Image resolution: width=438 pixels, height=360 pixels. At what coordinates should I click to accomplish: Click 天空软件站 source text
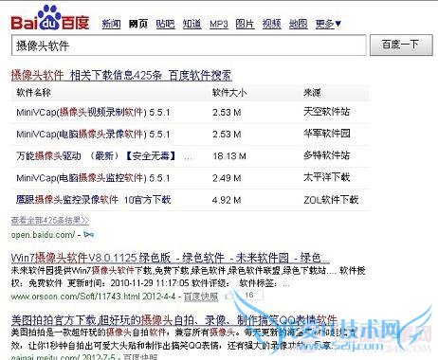(327, 112)
